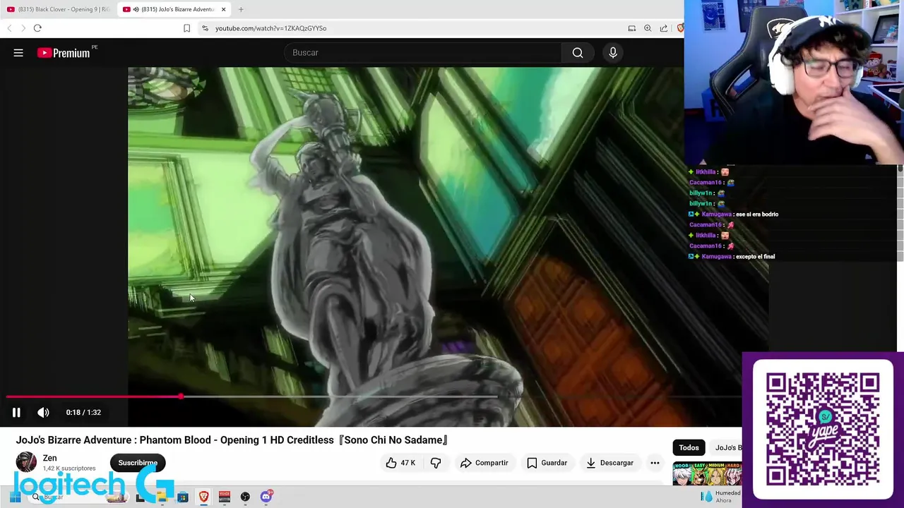Click the Compartir share button

coord(484,463)
